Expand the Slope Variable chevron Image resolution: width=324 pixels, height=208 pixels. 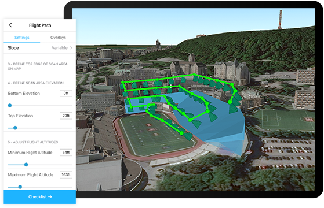point(71,48)
